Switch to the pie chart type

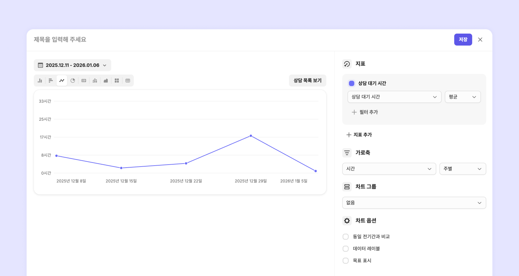coord(73,80)
